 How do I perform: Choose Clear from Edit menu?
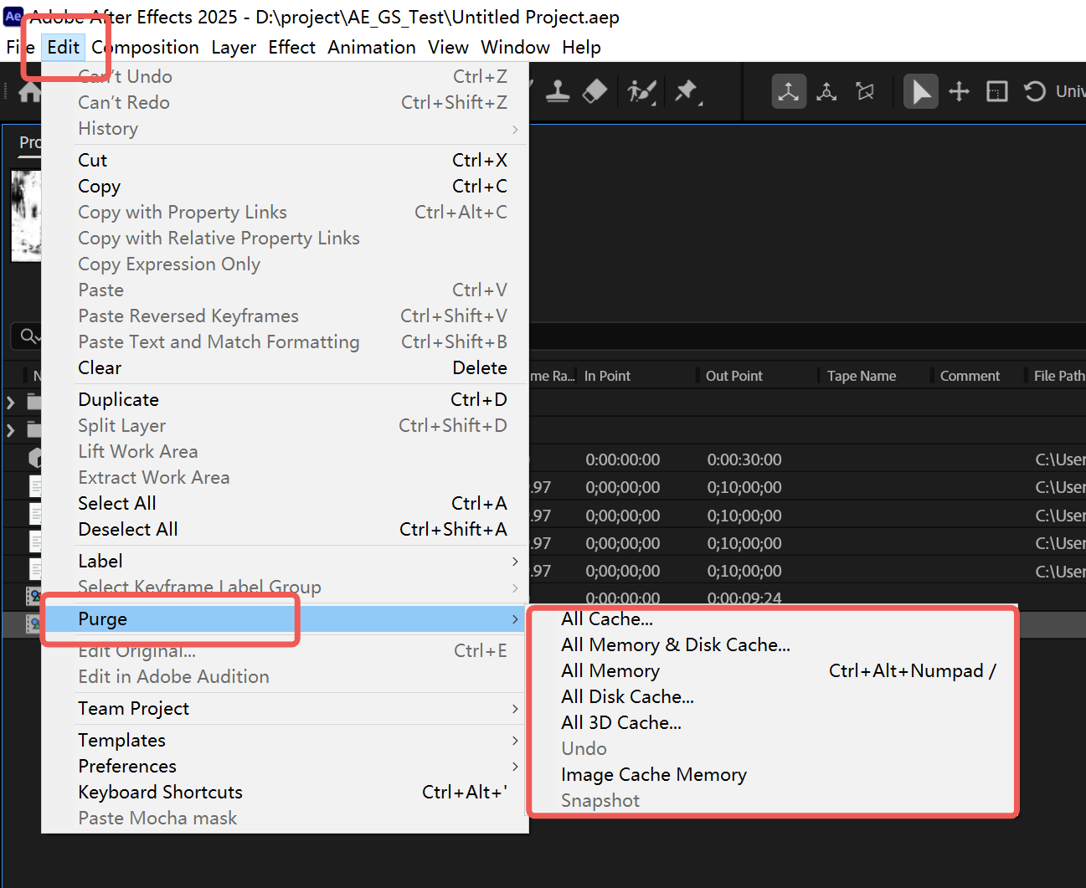click(285, 367)
